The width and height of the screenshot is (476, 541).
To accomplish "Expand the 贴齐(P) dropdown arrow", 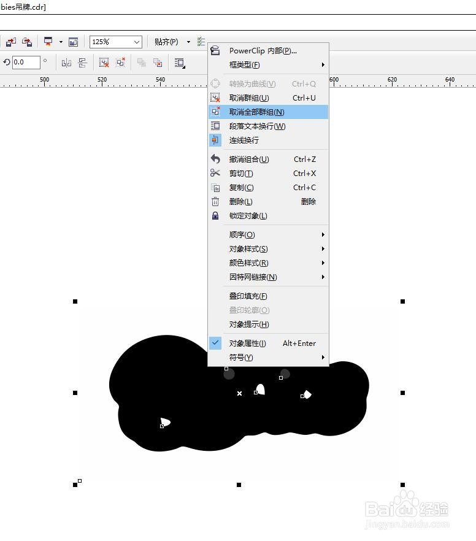I will [188, 42].
